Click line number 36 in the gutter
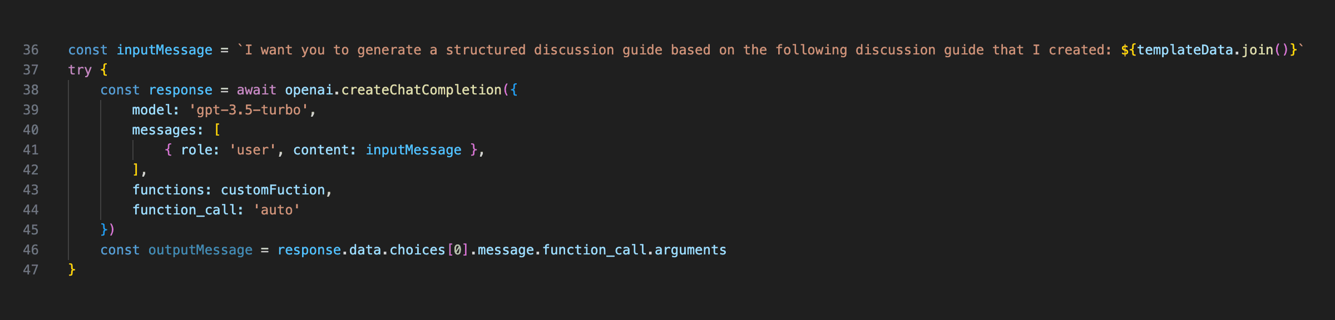The width and height of the screenshot is (1335, 320). pos(31,50)
